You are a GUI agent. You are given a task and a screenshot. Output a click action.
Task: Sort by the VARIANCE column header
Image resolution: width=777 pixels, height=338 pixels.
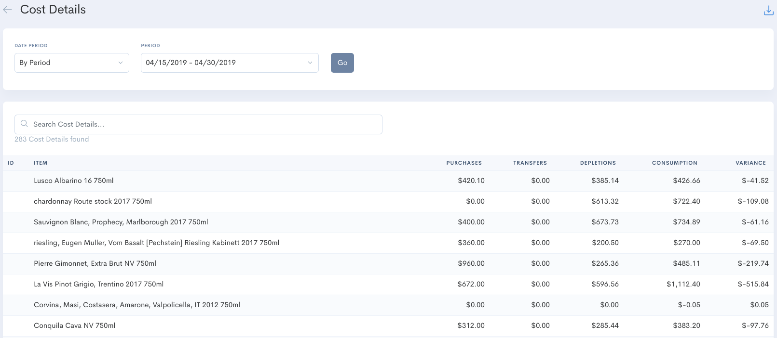[x=751, y=163]
